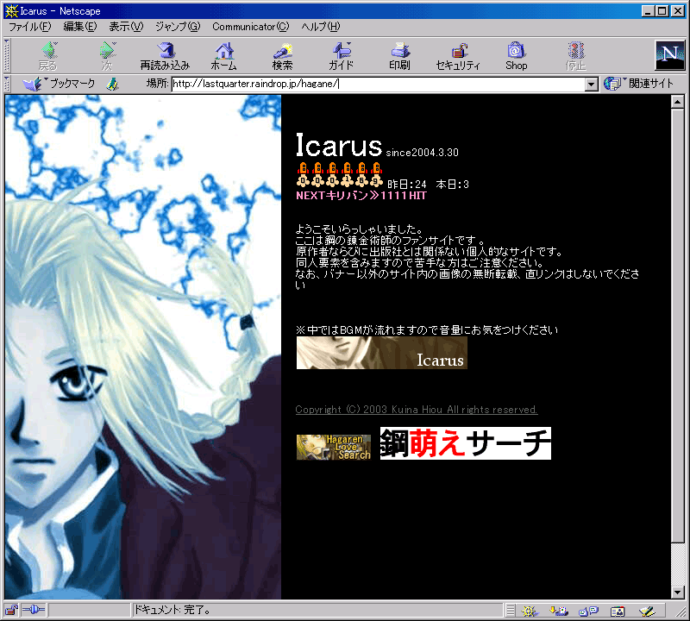Minimize the Netscape window
Screen dimensions: 690x621
[648, 11]
